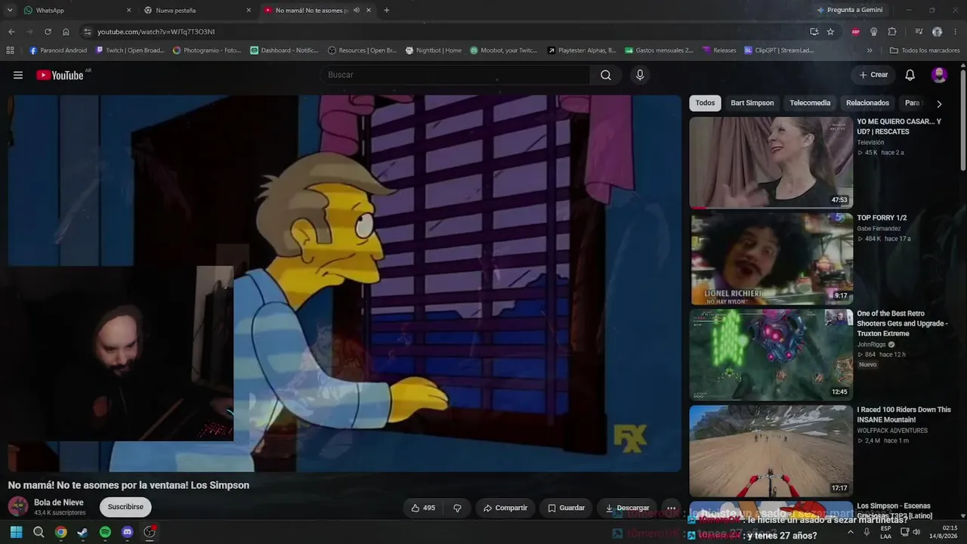
Task: Open Spotify from the taskbar
Action: pyautogui.click(x=105, y=532)
